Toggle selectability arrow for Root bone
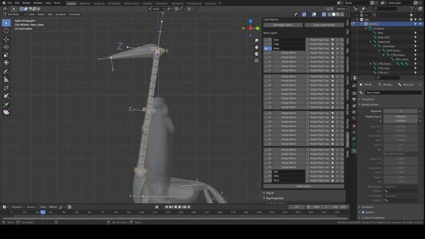The height and width of the screenshot is (239, 425). pyautogui.click(x=415, y=33)
